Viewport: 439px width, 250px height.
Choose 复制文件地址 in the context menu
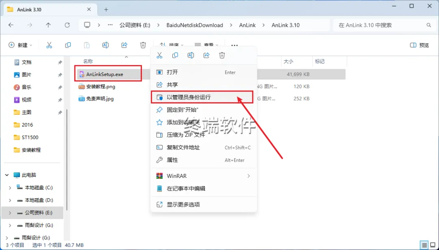point(204,147)
